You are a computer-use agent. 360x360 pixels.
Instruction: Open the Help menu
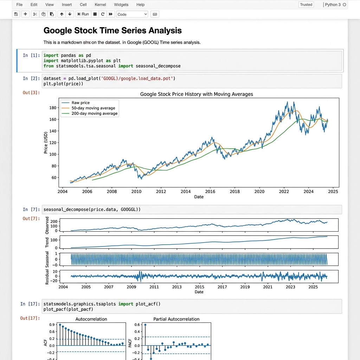pyautogui.click(x=140, y=5)
